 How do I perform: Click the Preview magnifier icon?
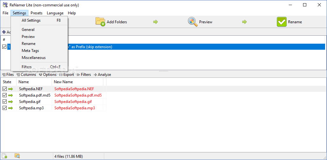coord(193,22)
